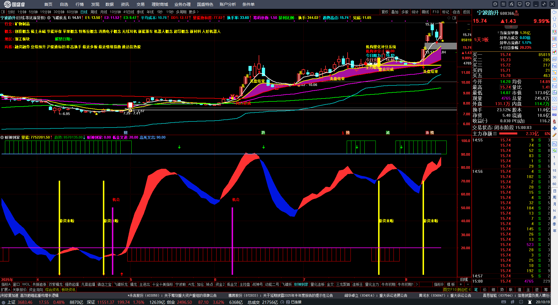Remove from watchlist with -自选
The image size is (558, 305).
(456, 12)
